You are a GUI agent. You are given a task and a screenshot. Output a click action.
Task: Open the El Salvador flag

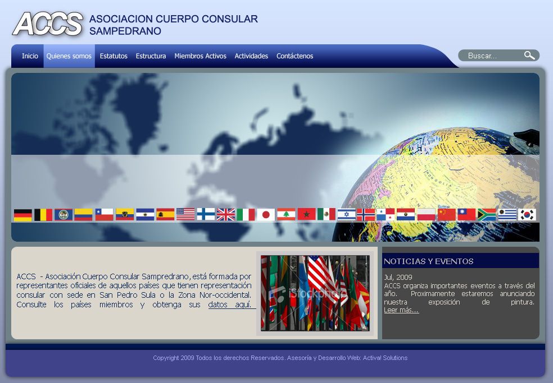click(145, 215)
